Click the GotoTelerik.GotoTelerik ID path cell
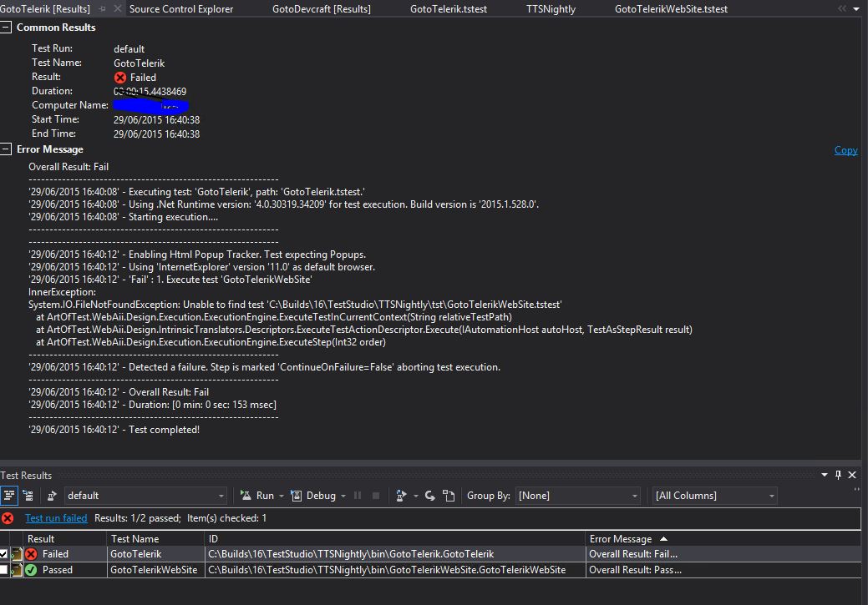This screenshot has height=605, width=868. [x=395, y=553]
